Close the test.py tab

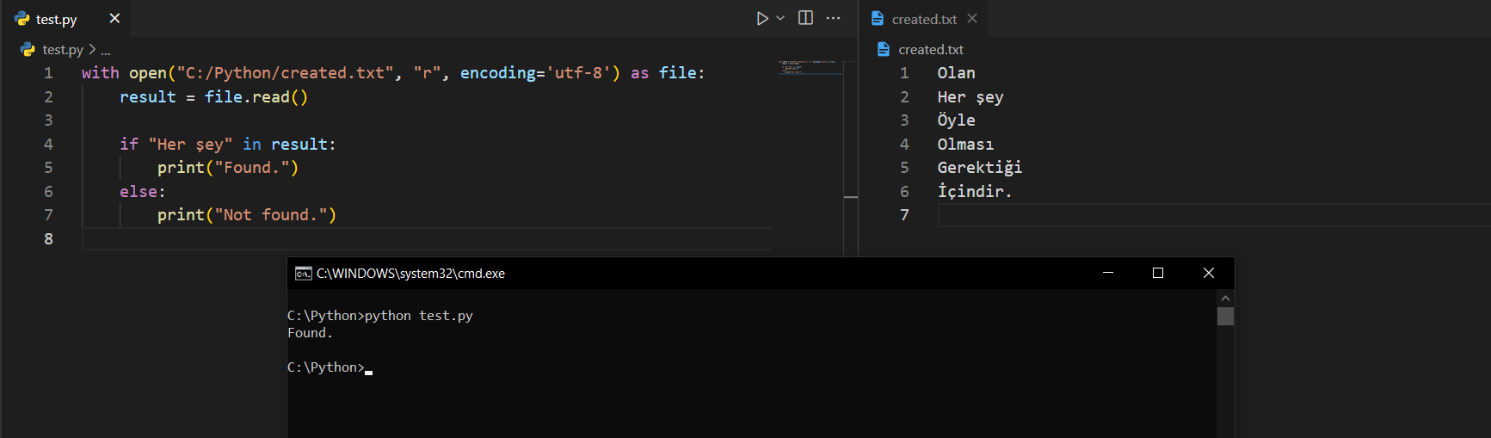[x=114, y=18]
